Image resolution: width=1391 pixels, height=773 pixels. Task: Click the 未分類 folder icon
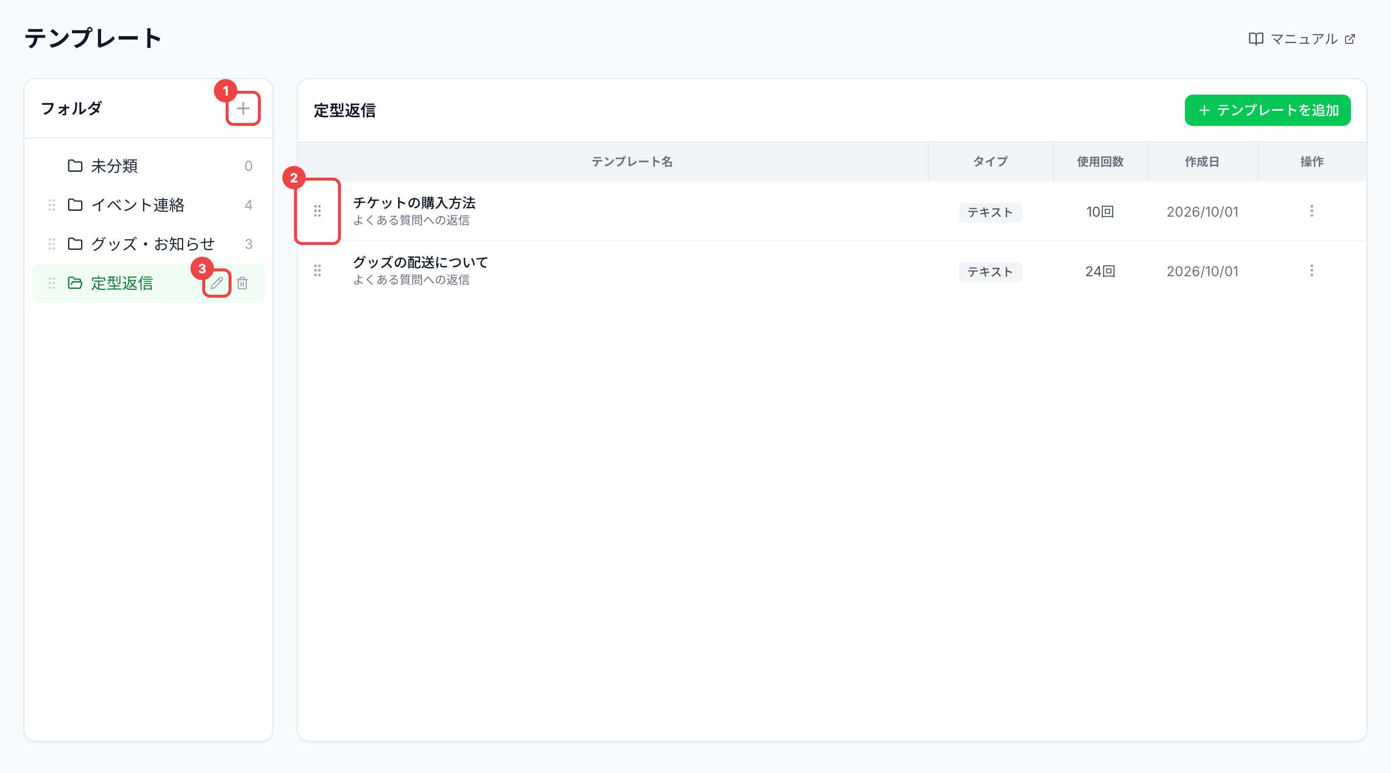point(75,165)
